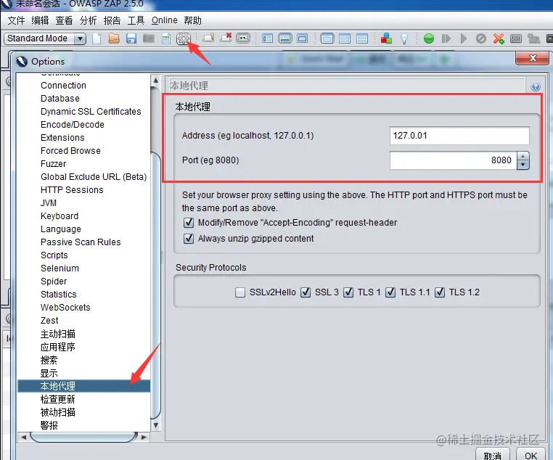553x460 pixels.
Task: Click options list scroll up arrow
Action: click(x=155, y=81)
